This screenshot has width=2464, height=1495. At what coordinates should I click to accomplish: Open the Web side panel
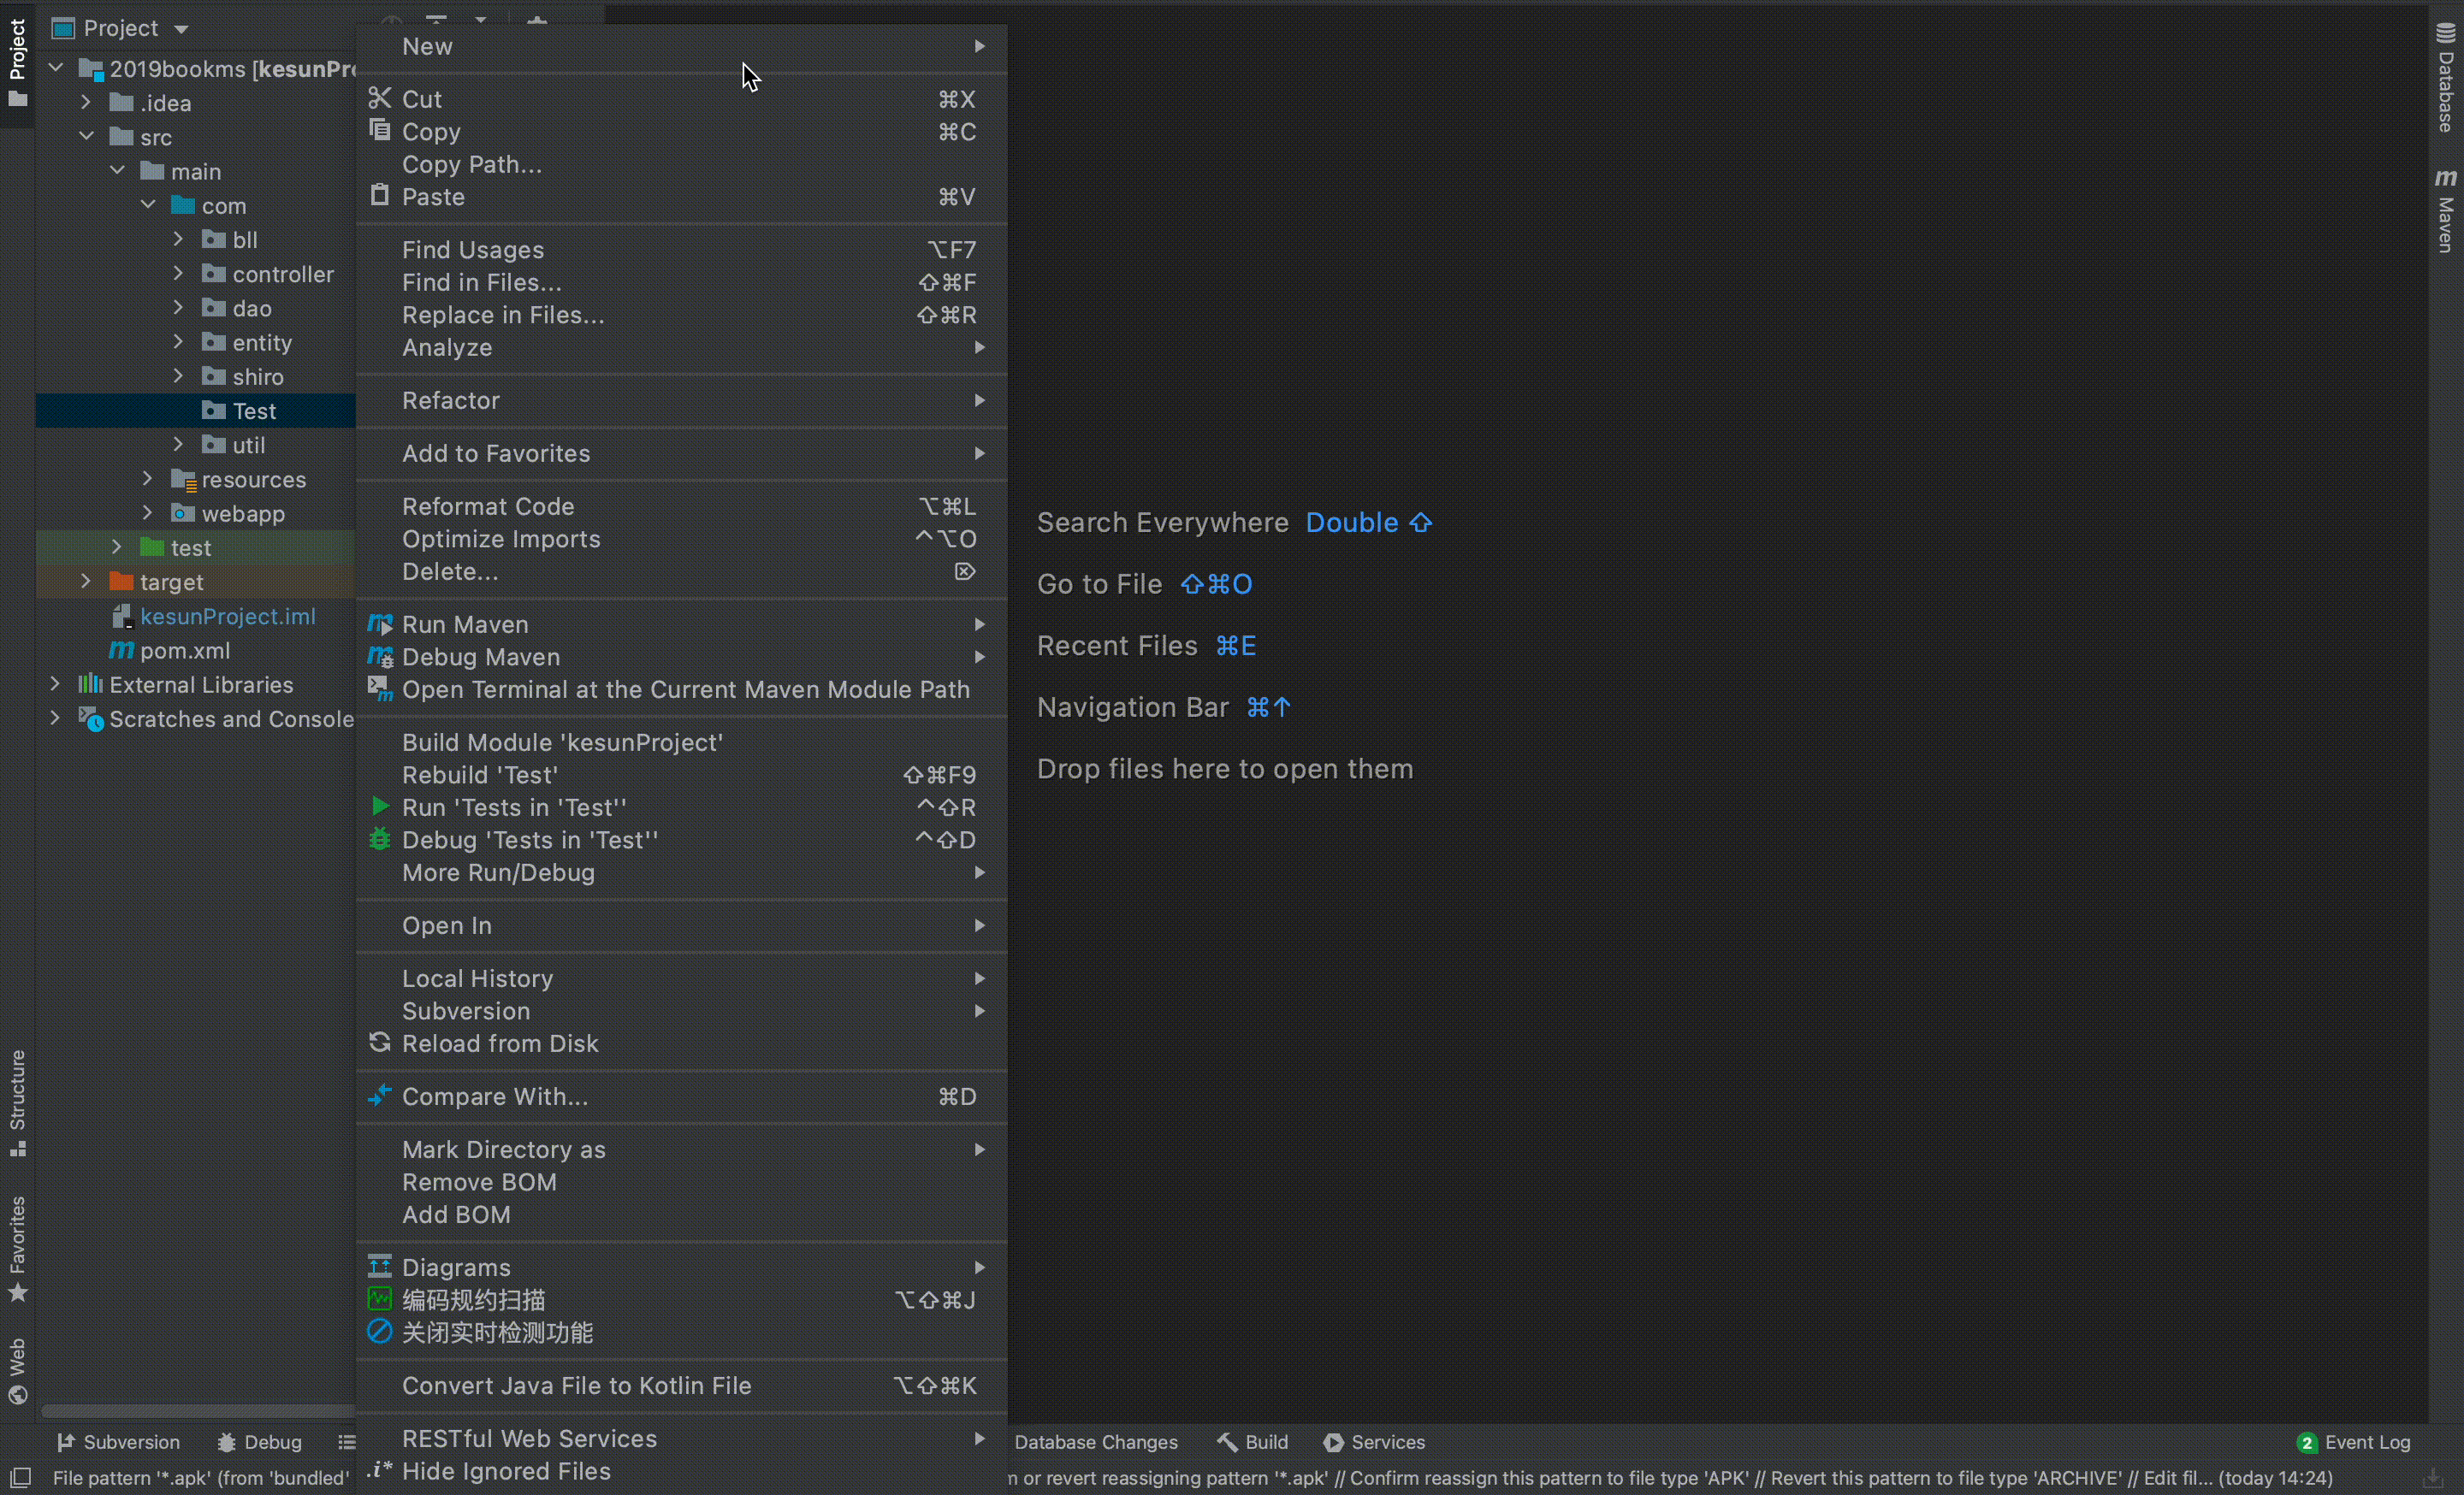tap(17, 1371)
